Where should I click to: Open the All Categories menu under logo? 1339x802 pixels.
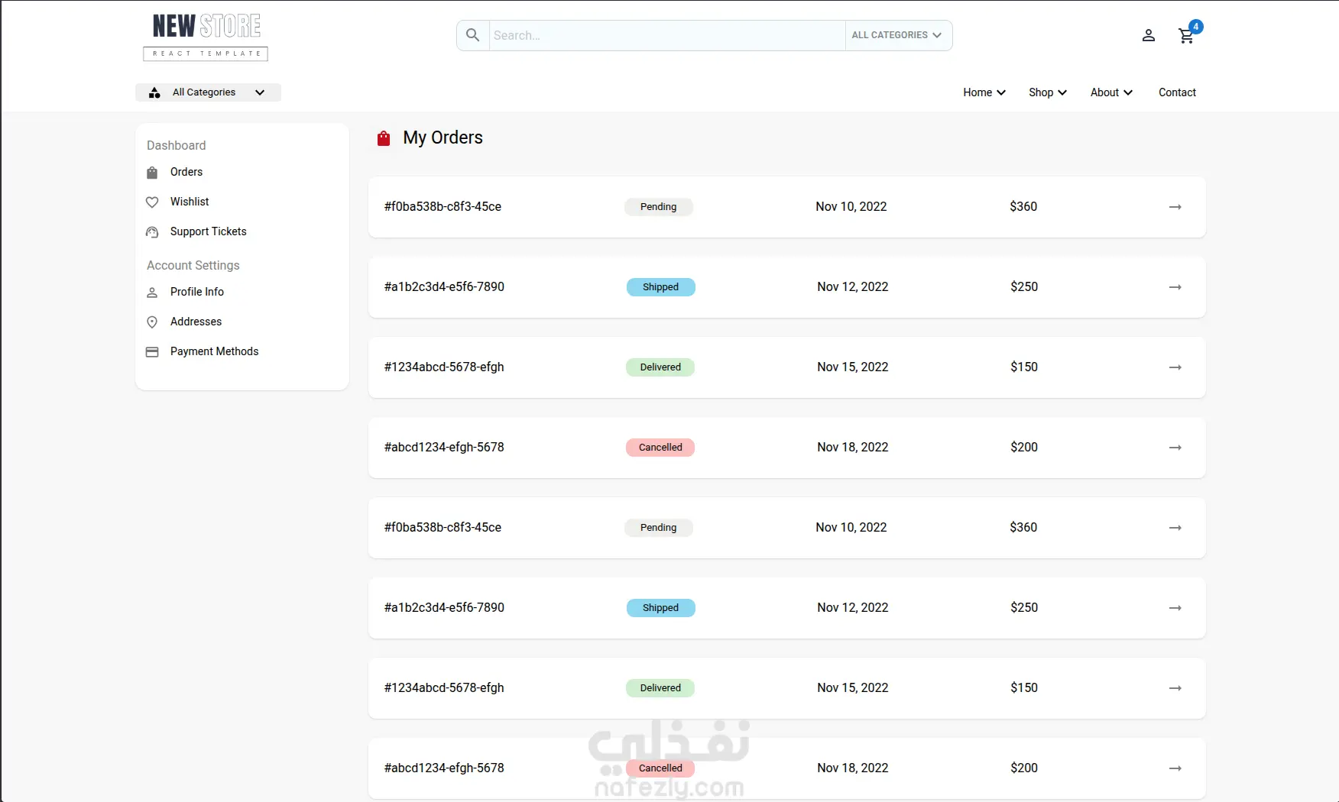208,92
